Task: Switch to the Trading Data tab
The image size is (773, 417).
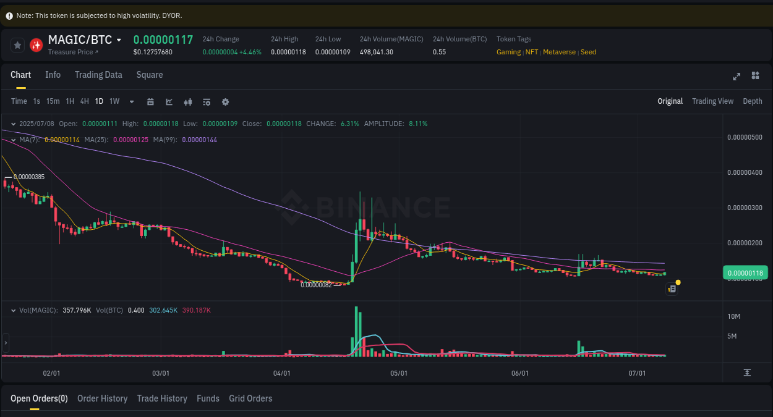Action: coord(98,75)
